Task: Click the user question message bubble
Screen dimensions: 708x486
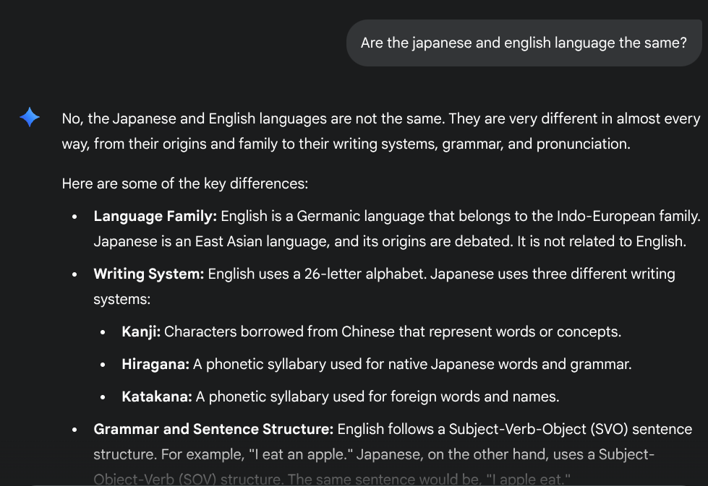Action: tap(523, 43)
